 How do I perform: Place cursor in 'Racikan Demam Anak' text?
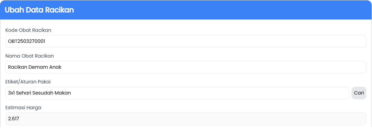[35, 67]
